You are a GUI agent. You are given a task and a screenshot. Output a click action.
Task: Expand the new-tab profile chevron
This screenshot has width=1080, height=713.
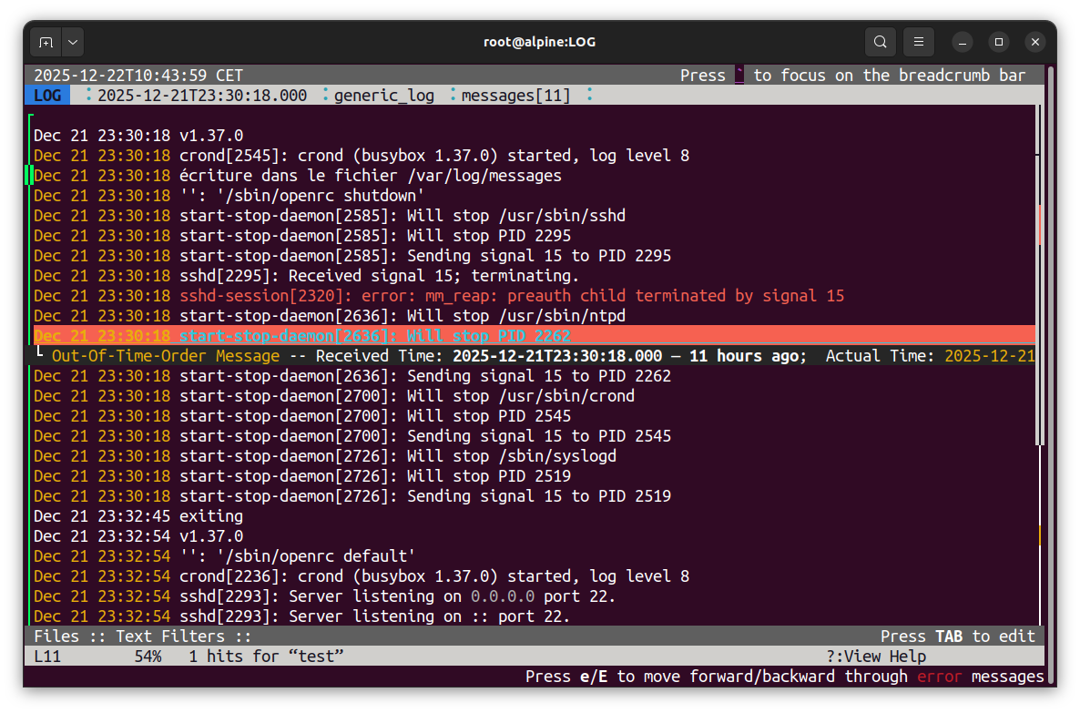72,41
